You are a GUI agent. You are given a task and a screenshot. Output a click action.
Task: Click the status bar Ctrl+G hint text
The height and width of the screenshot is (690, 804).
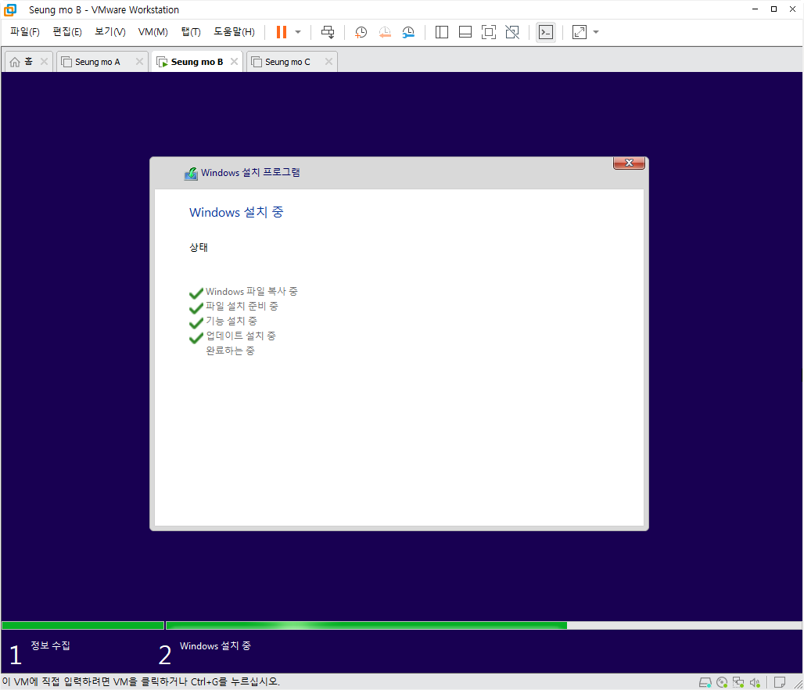tap(141, 682)
